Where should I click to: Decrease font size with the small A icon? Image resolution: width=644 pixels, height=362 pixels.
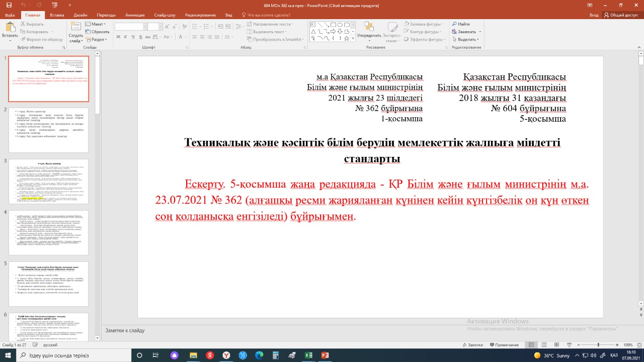point(175,27)
